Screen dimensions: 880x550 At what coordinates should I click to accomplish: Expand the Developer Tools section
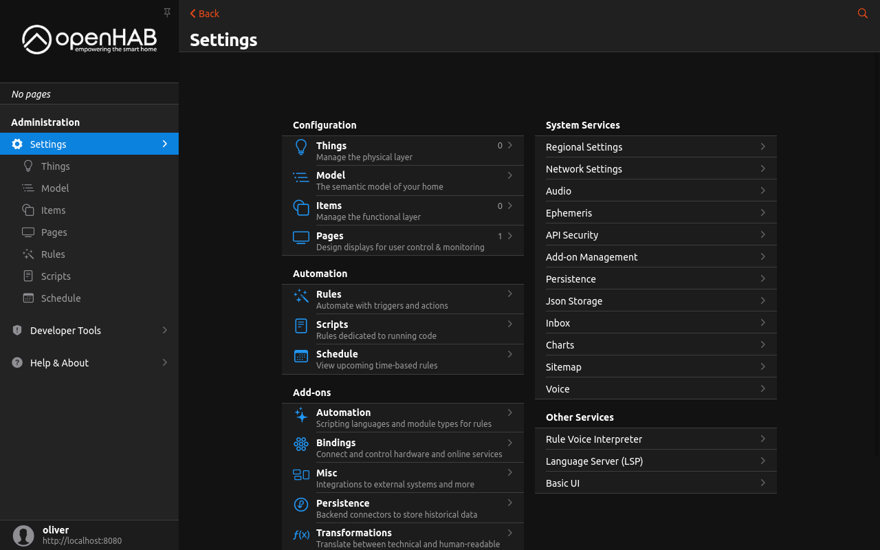[x=164, y=331]
